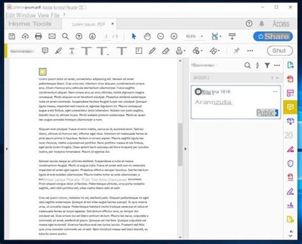Select the arrow selection tool
Image resolution: width=302 pixels, height=244 pixels.
point(134,36)
